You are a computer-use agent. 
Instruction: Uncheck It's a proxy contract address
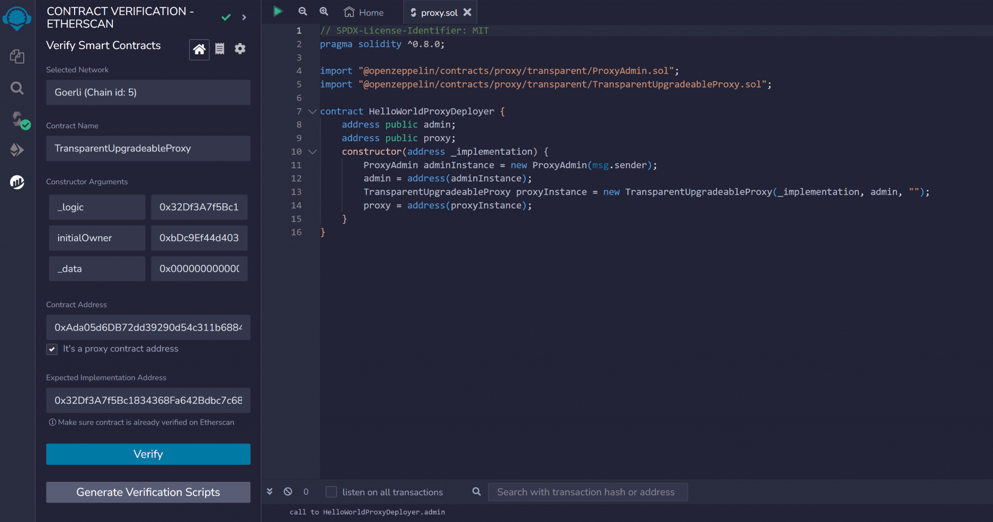(x=52, y=349)
